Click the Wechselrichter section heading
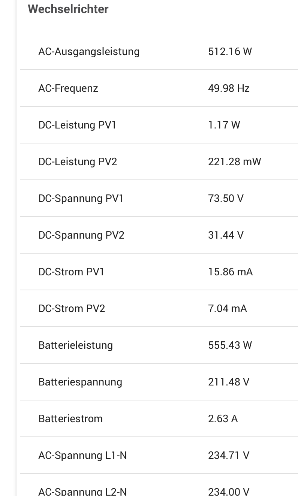This screenshot has height=496, width=298. (x=68, y=9)
